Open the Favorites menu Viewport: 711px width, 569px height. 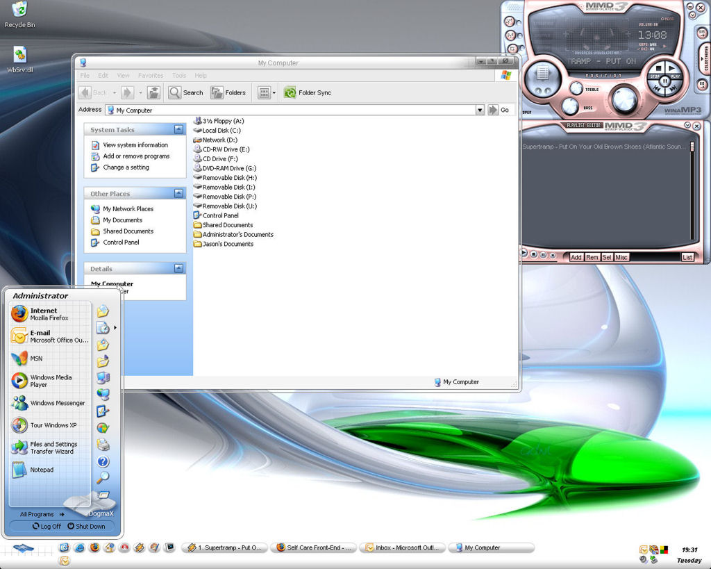(151, 75)
